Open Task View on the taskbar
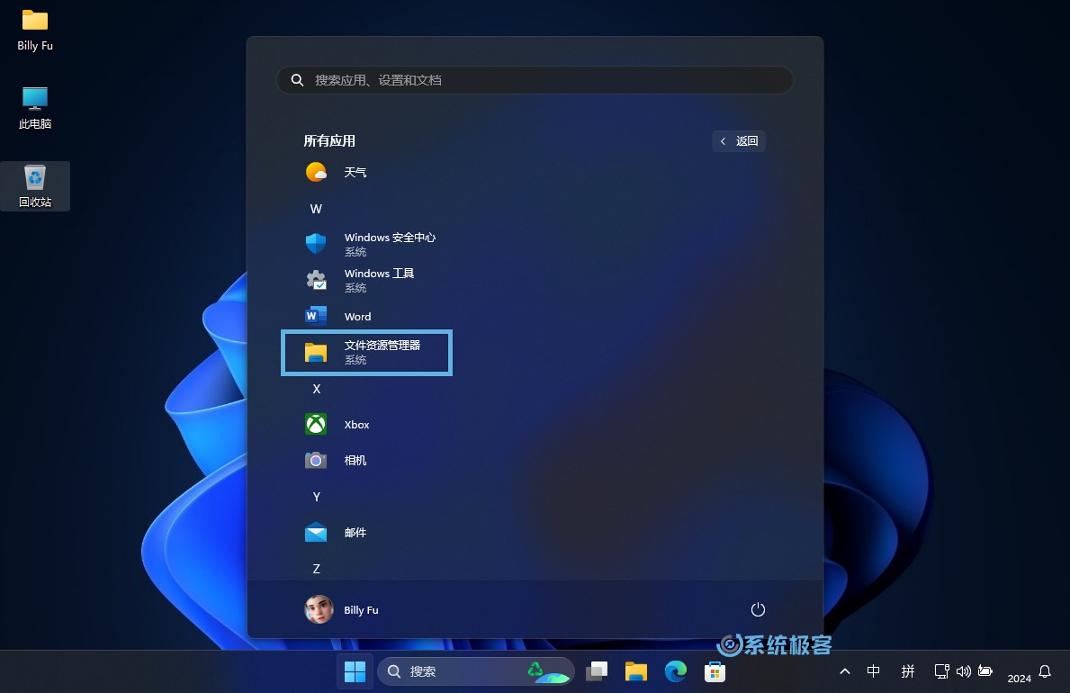 [x=597, y=671]
